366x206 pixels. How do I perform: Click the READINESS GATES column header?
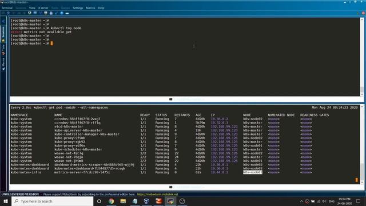click(x=315, y=115)
